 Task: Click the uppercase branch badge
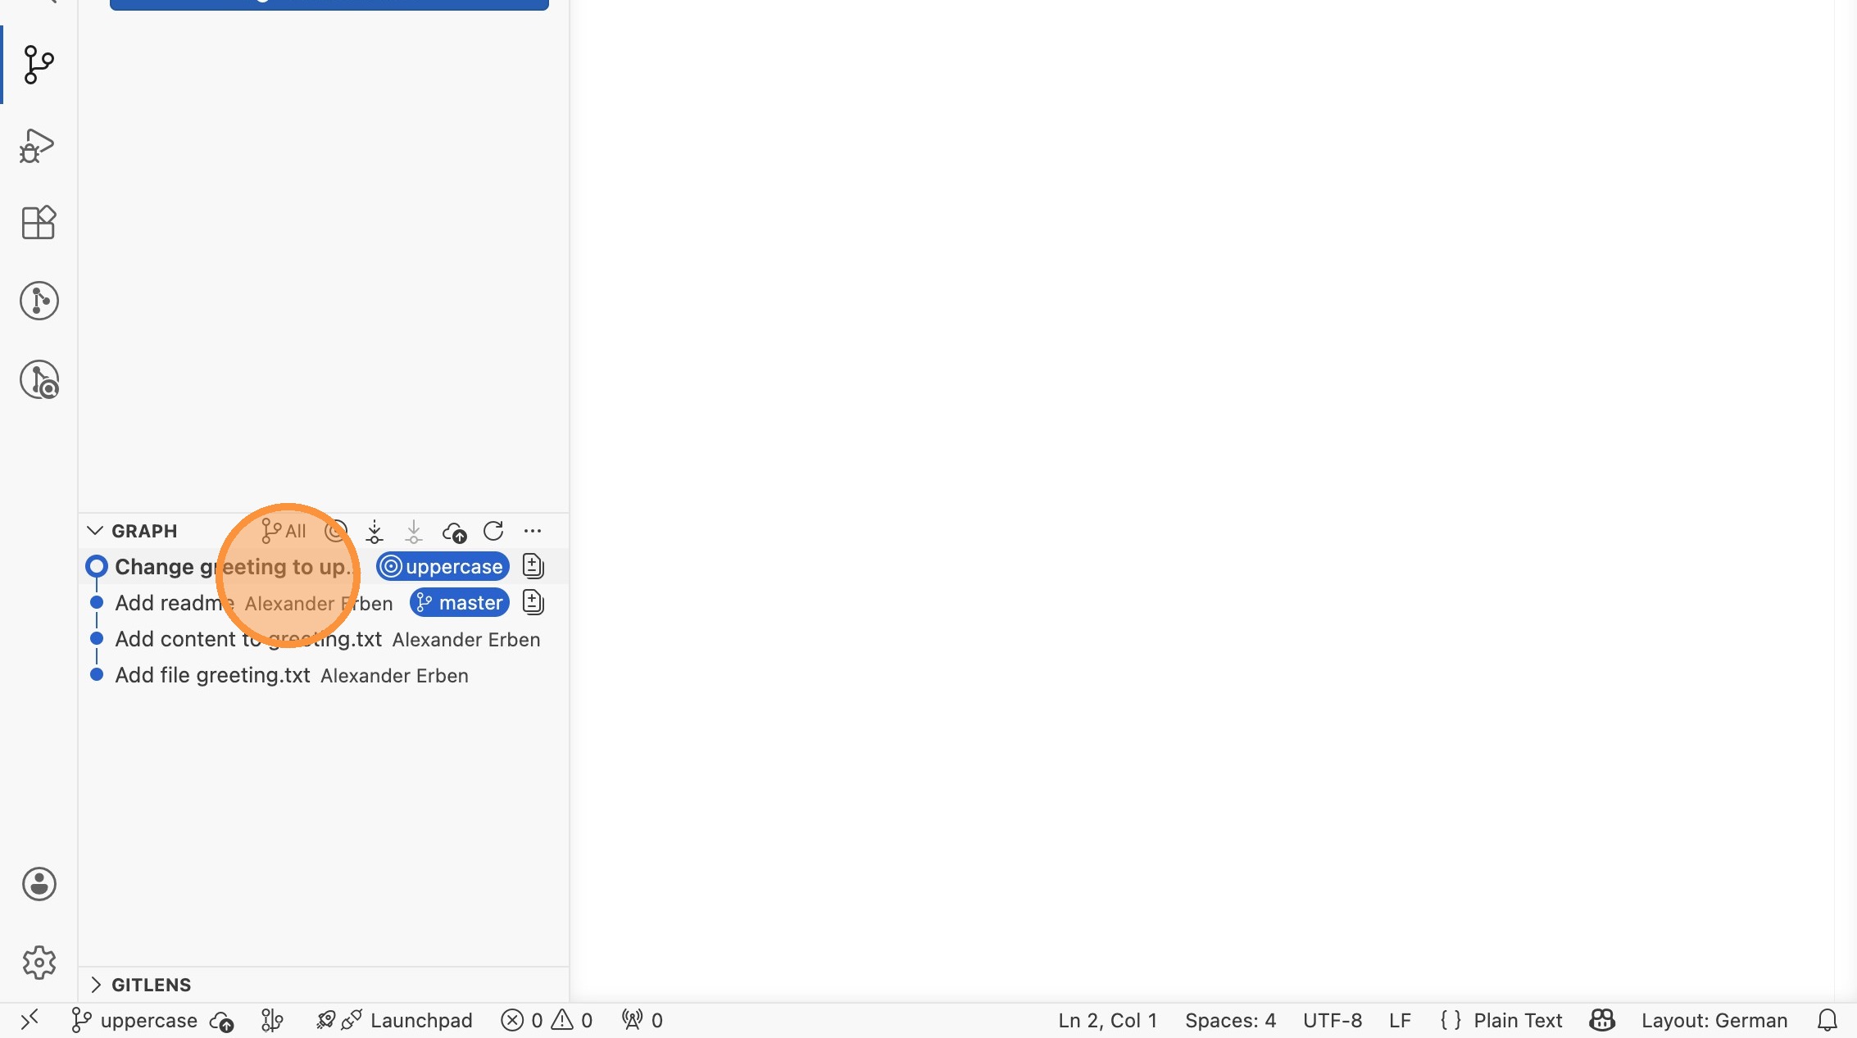tap(443, 567)
